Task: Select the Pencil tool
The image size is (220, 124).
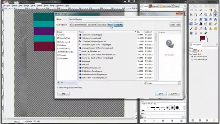Action: tap(216, 24)
